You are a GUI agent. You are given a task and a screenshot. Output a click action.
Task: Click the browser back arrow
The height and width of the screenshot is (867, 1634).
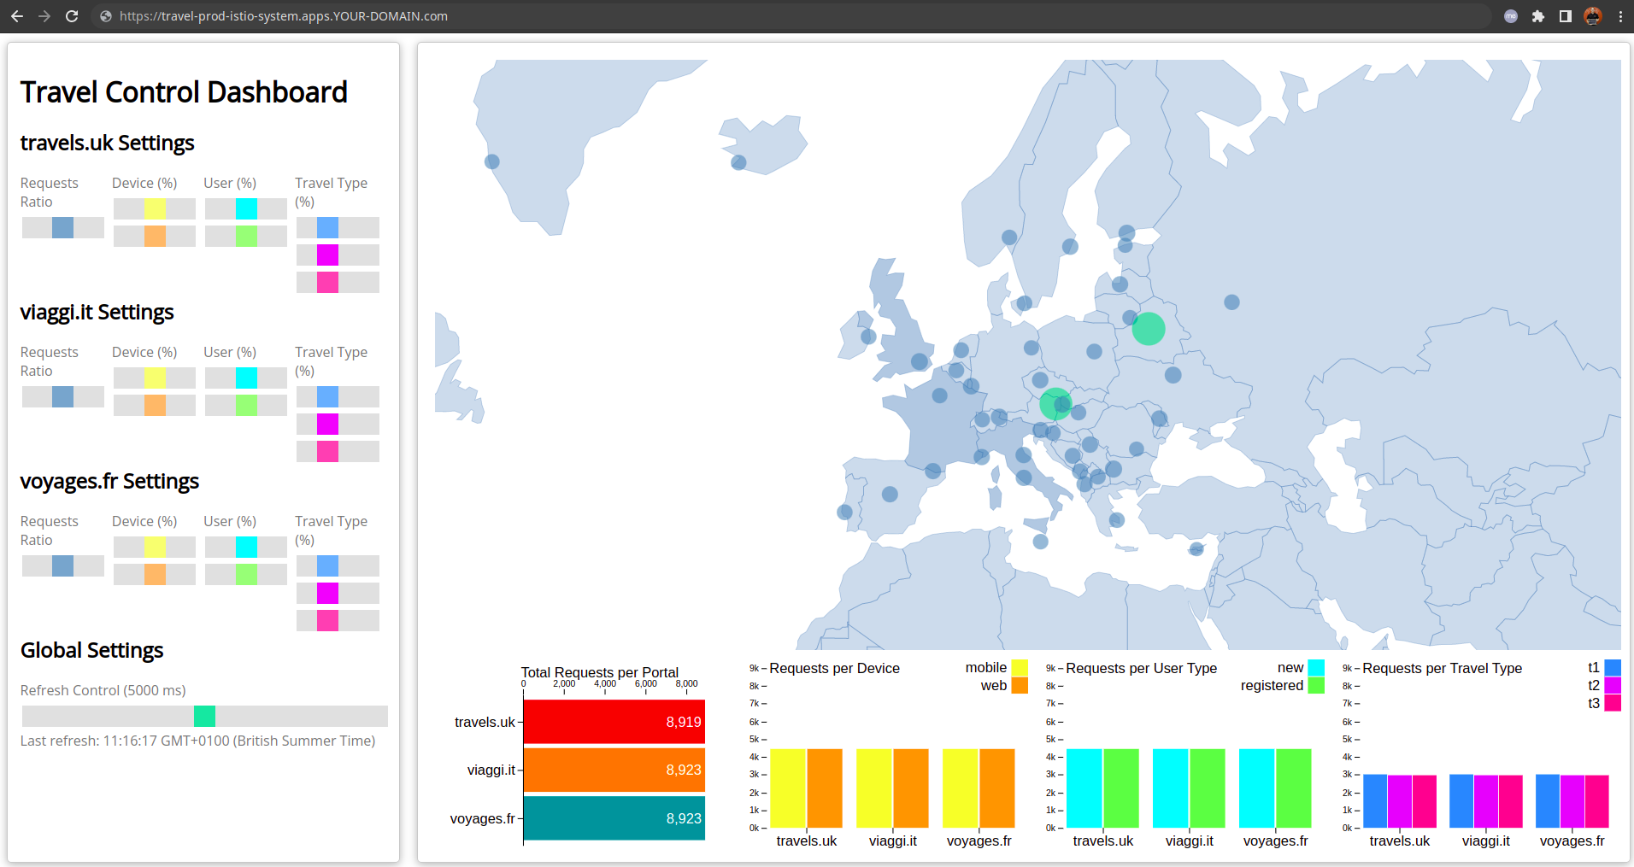(17, 16)
